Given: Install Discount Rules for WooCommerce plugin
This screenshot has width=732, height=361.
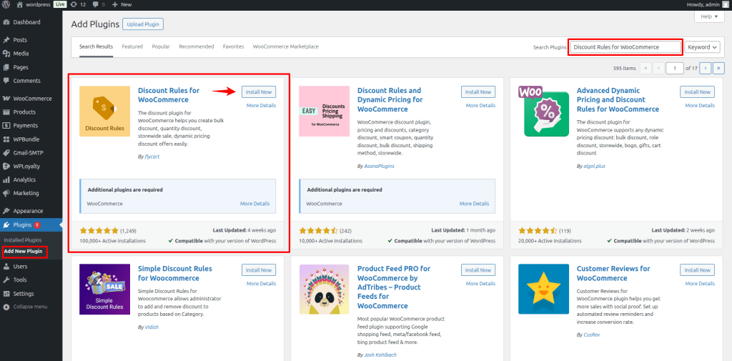Looking at the screenshot, I should (x=259, y=92).
